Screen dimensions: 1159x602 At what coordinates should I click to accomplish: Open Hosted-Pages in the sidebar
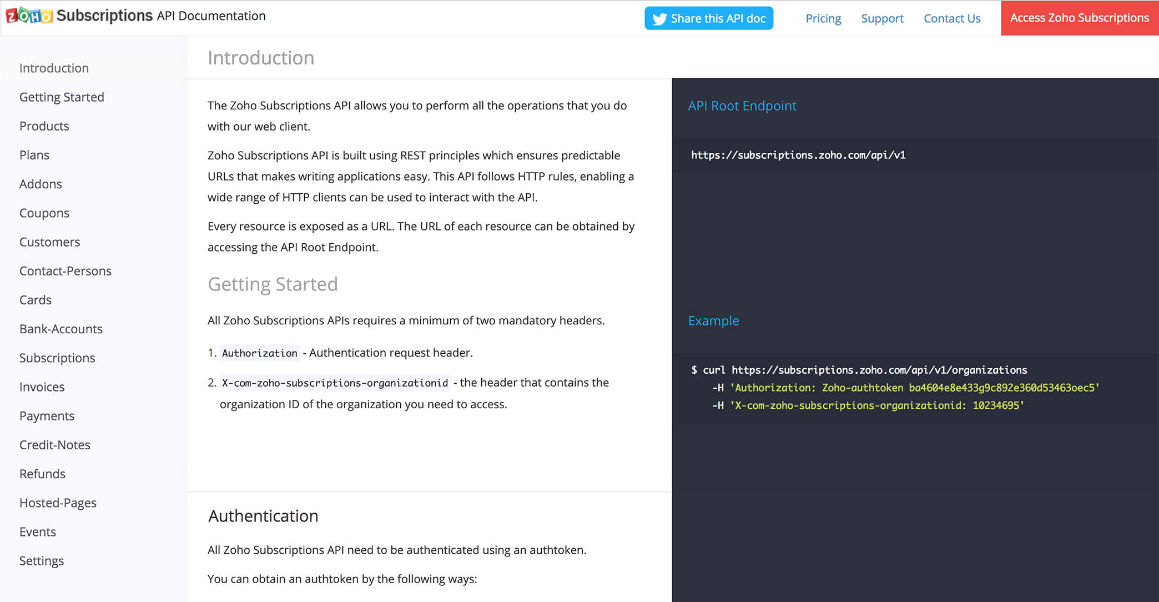[58, 503]
